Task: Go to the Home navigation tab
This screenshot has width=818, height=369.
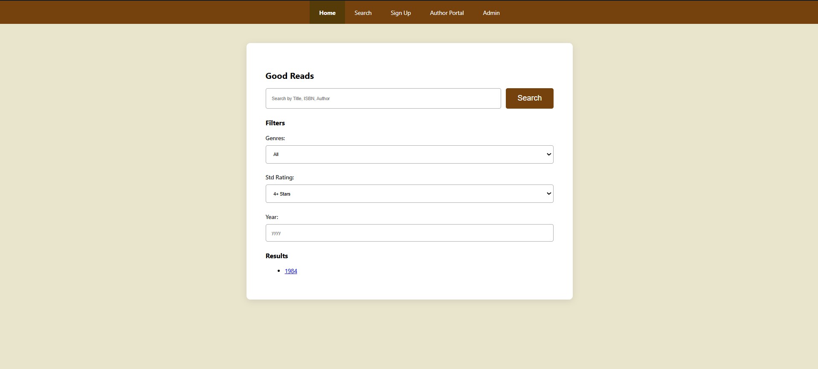Action: 327,13
